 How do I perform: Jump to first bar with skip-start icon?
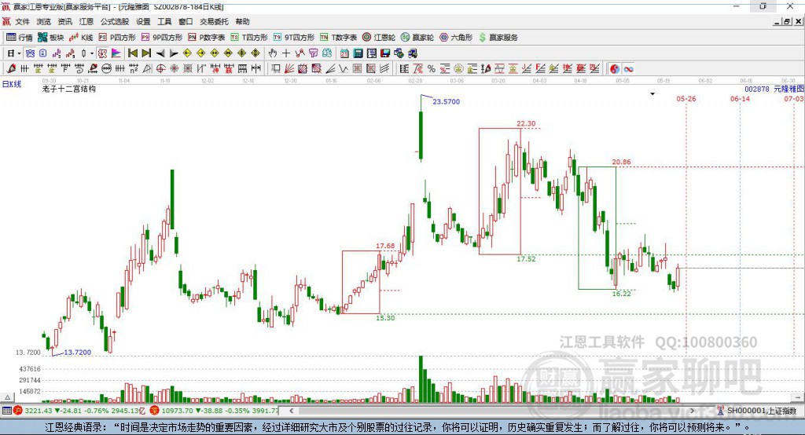click(132, 53)
